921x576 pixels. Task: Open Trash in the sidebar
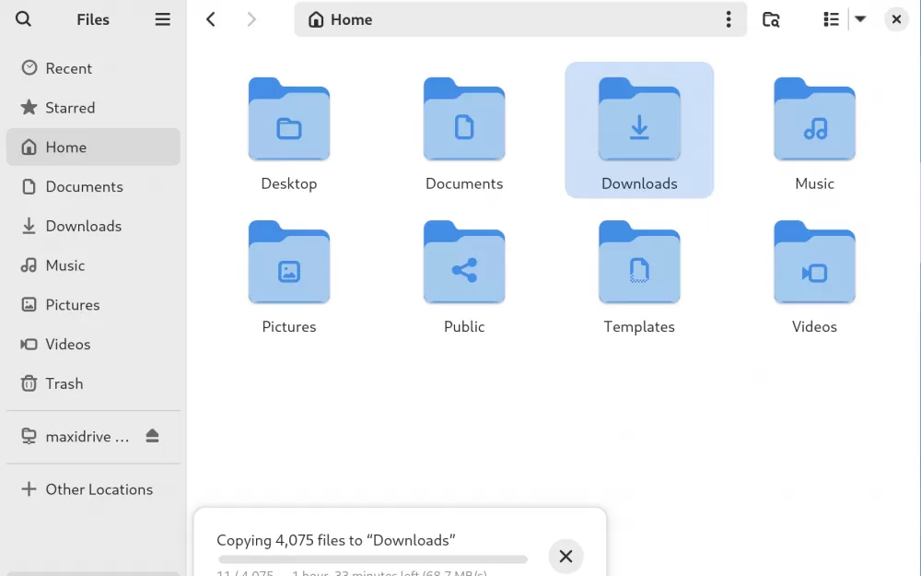(x=93, y=383)
